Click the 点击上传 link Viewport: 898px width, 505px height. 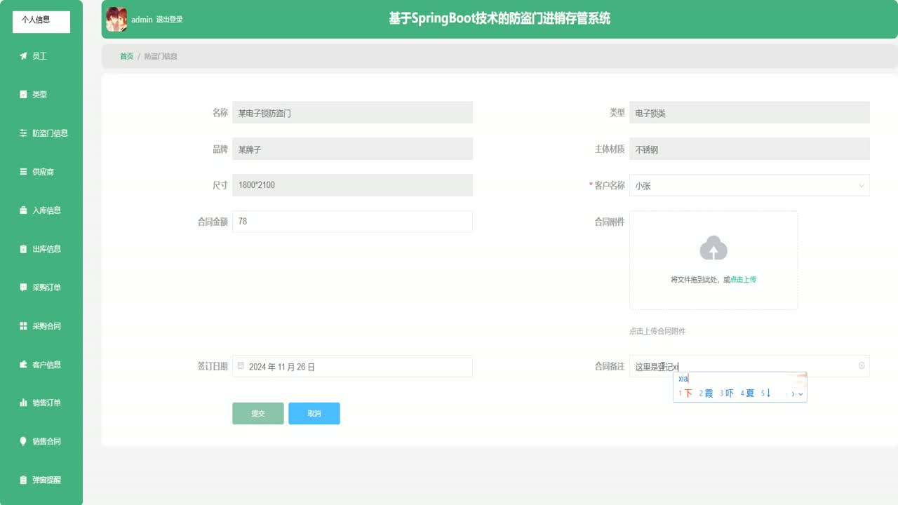coord(743,280)
